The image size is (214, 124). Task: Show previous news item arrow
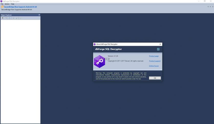[208, 7]
